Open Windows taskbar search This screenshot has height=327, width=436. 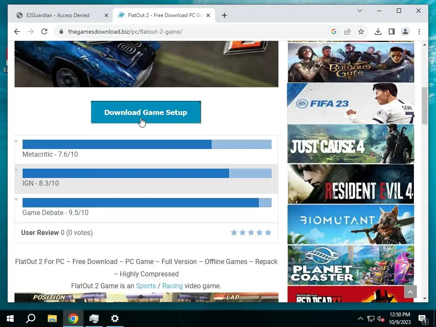(x=31, y=318)
